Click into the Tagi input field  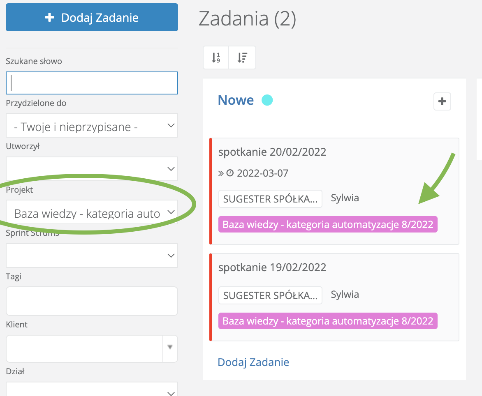(92, 301)
